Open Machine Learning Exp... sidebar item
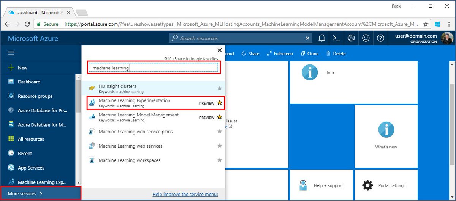Viewport: 456px width, 201px height. click(42, 182)
